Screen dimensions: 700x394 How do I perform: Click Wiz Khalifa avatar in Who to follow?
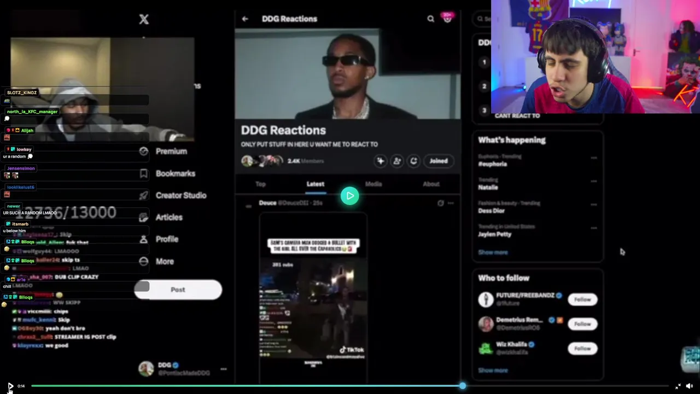[486, 348]
